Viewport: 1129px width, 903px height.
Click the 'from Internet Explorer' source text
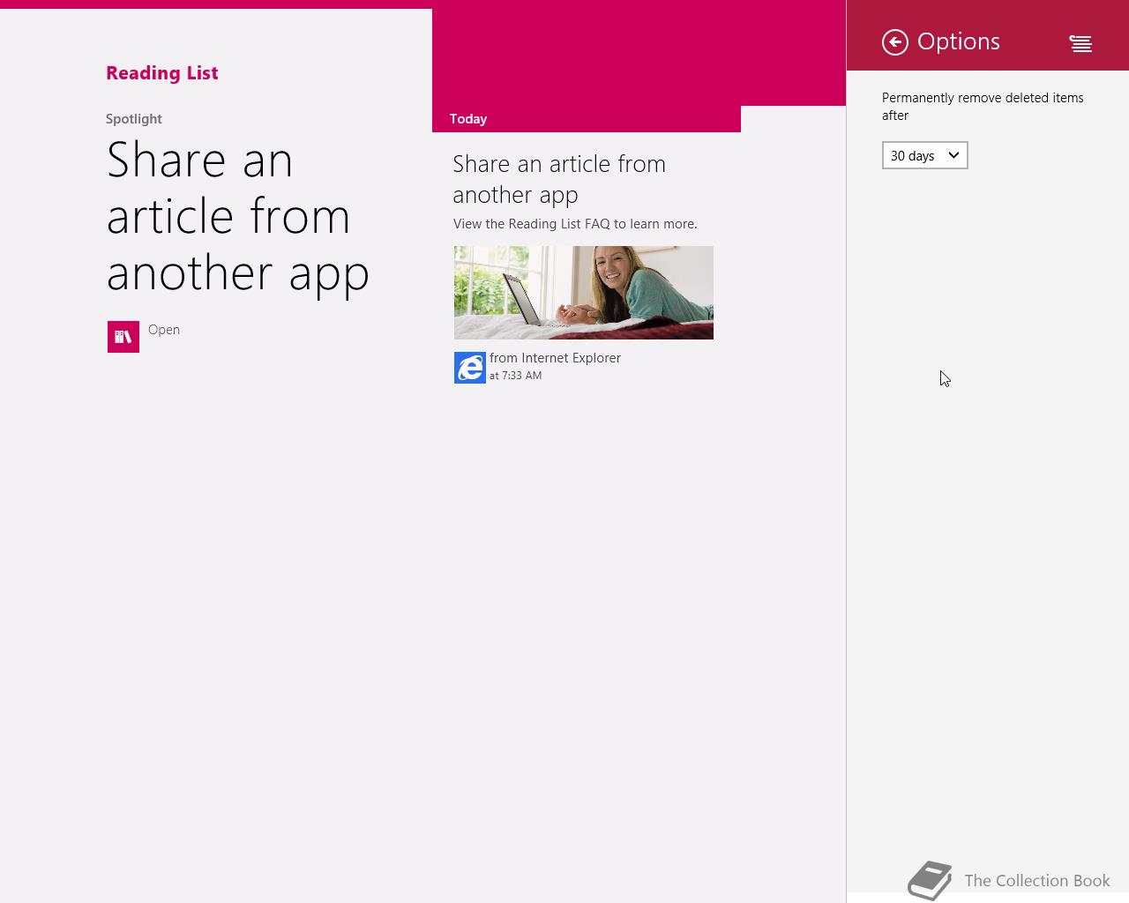tap(555, 358)
